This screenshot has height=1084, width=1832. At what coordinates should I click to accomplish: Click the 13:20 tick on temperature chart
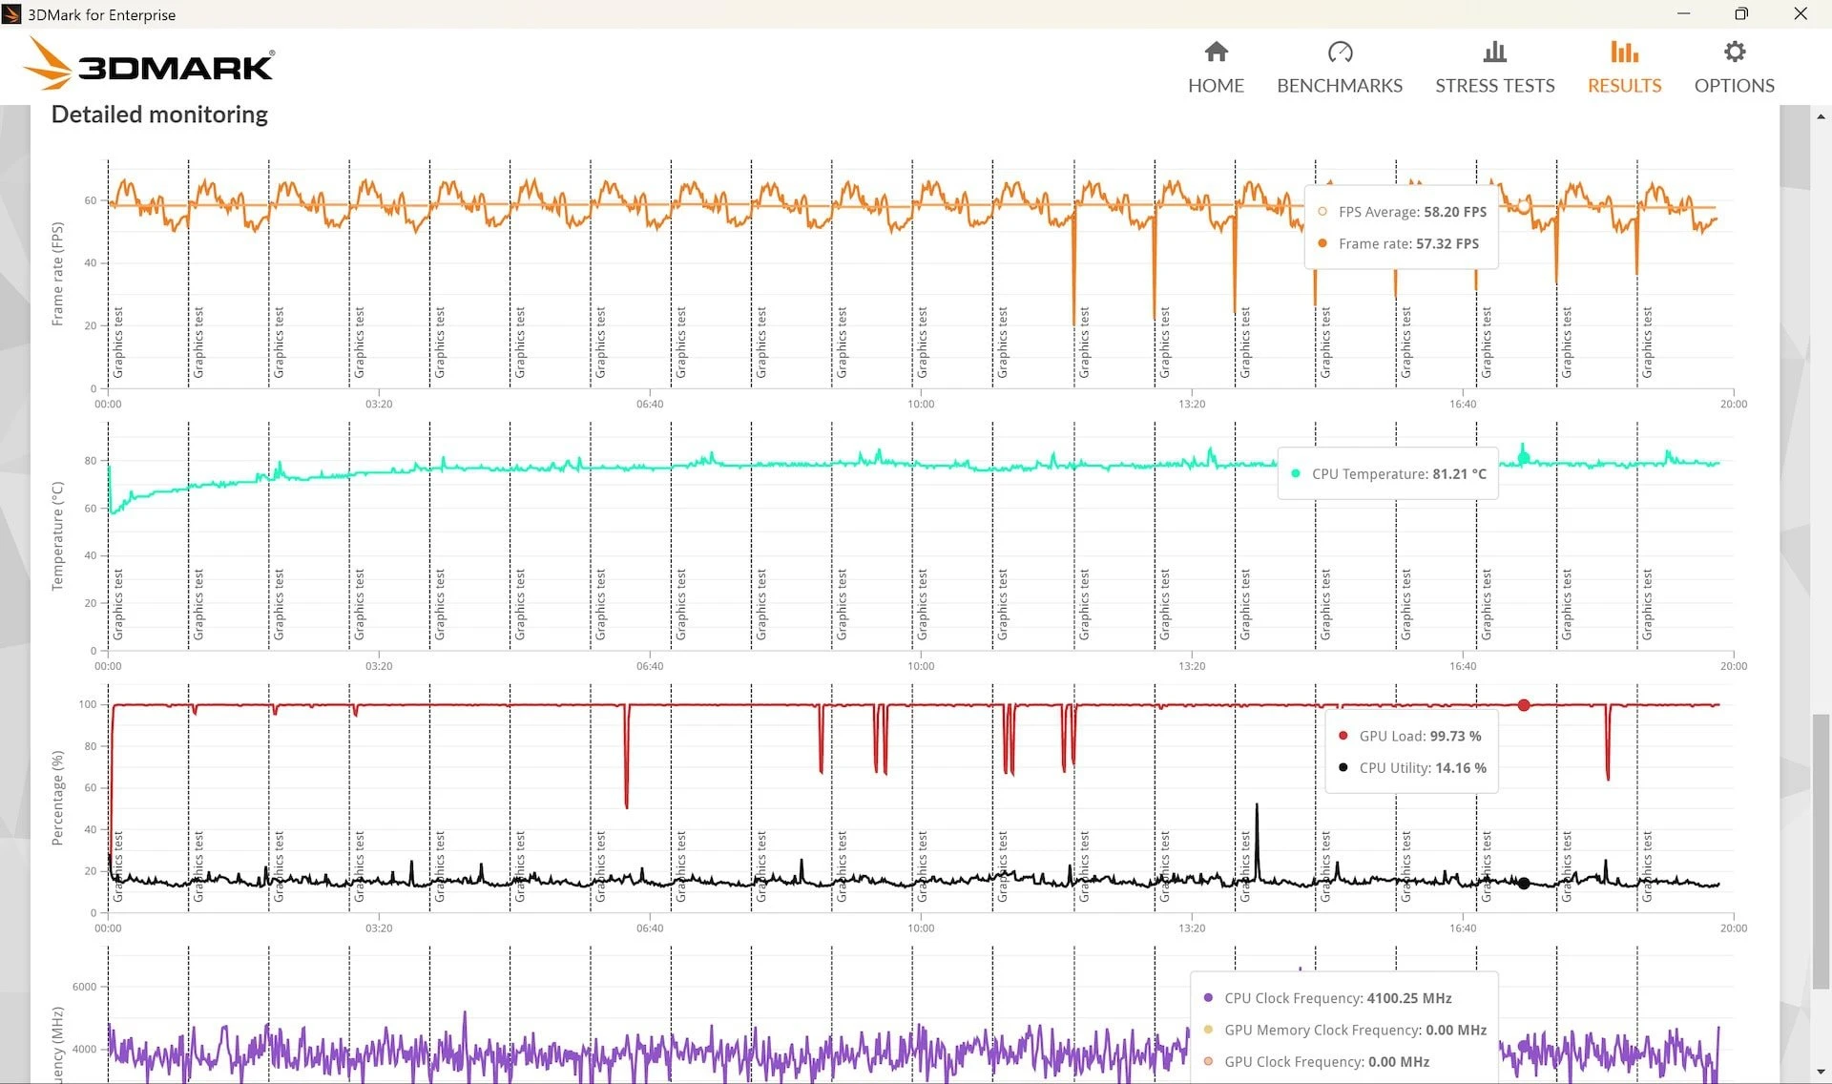coord(1192,666)
